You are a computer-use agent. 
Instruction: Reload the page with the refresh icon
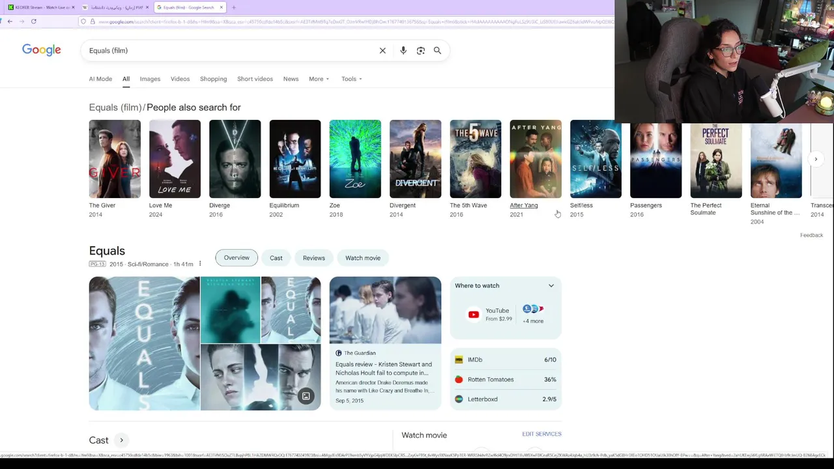tap(34, 21)
